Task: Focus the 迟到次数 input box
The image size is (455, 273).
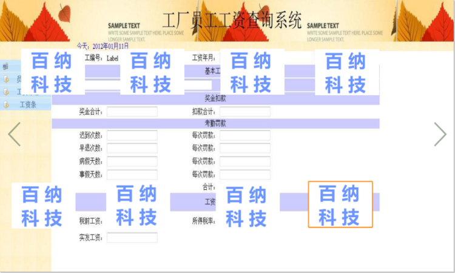Action: tap(132, 135)
